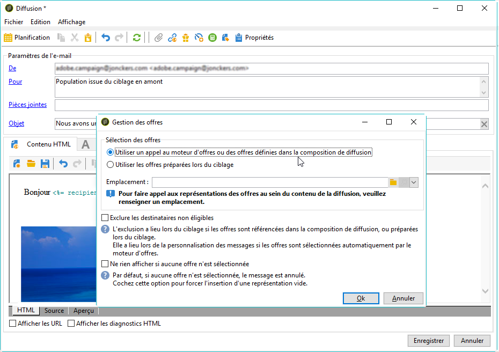Click the copy icon in main toolbar
Image resolution: width=499 pixels, height=352 pixels.
point(61,38)
